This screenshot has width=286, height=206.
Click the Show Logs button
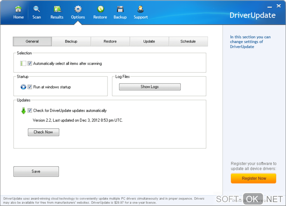150,87
